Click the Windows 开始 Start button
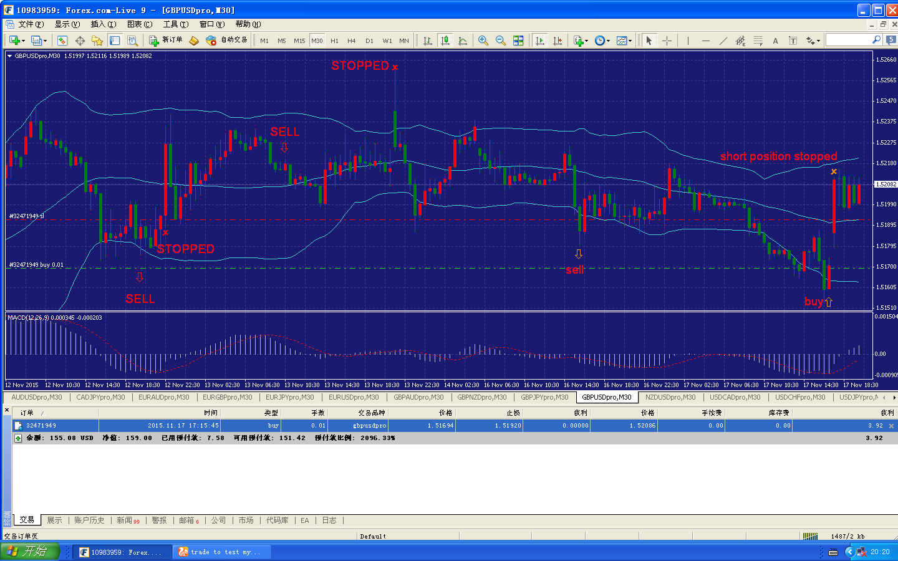The height and width of the screenshot is (561, 898). click(x=29, y=551)
